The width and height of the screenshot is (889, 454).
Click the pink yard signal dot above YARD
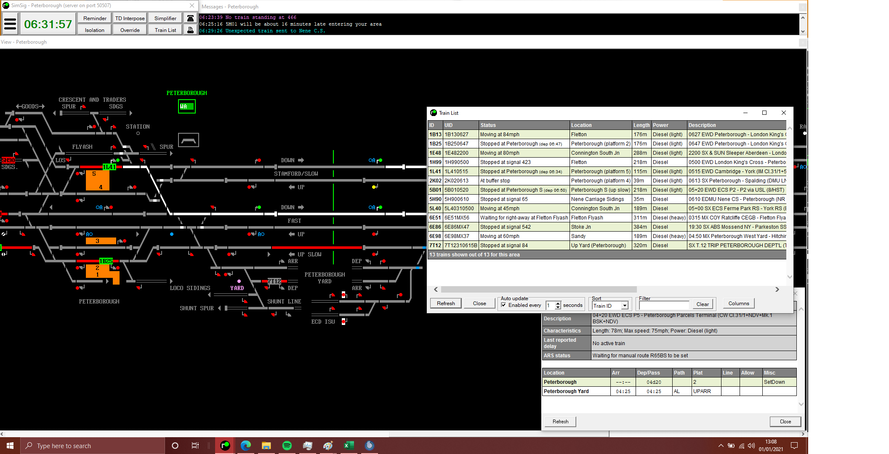(239, 281)
